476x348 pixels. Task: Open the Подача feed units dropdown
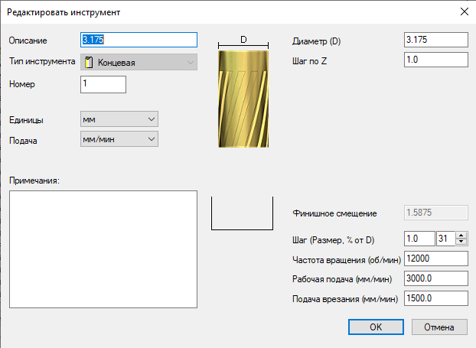(x=119, y=139)
